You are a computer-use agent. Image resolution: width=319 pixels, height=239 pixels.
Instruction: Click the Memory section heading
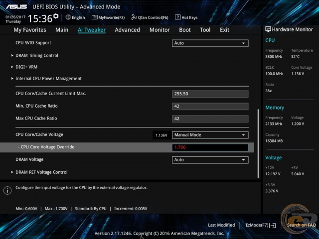[x=275, y=108]
